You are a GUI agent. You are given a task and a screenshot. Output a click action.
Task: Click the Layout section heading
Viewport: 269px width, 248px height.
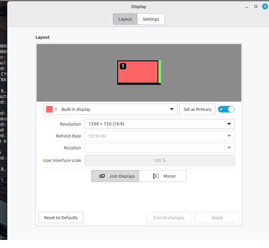pos(43,37)
